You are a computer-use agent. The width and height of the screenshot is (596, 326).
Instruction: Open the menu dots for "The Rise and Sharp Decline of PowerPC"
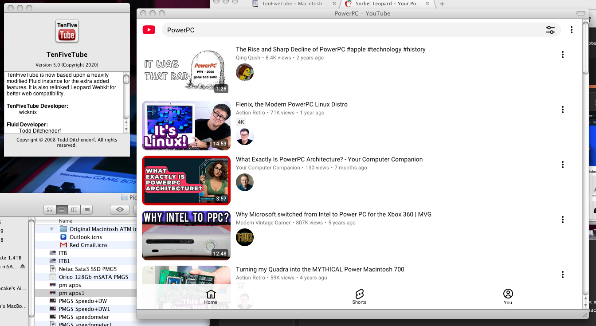click(563, 55)
